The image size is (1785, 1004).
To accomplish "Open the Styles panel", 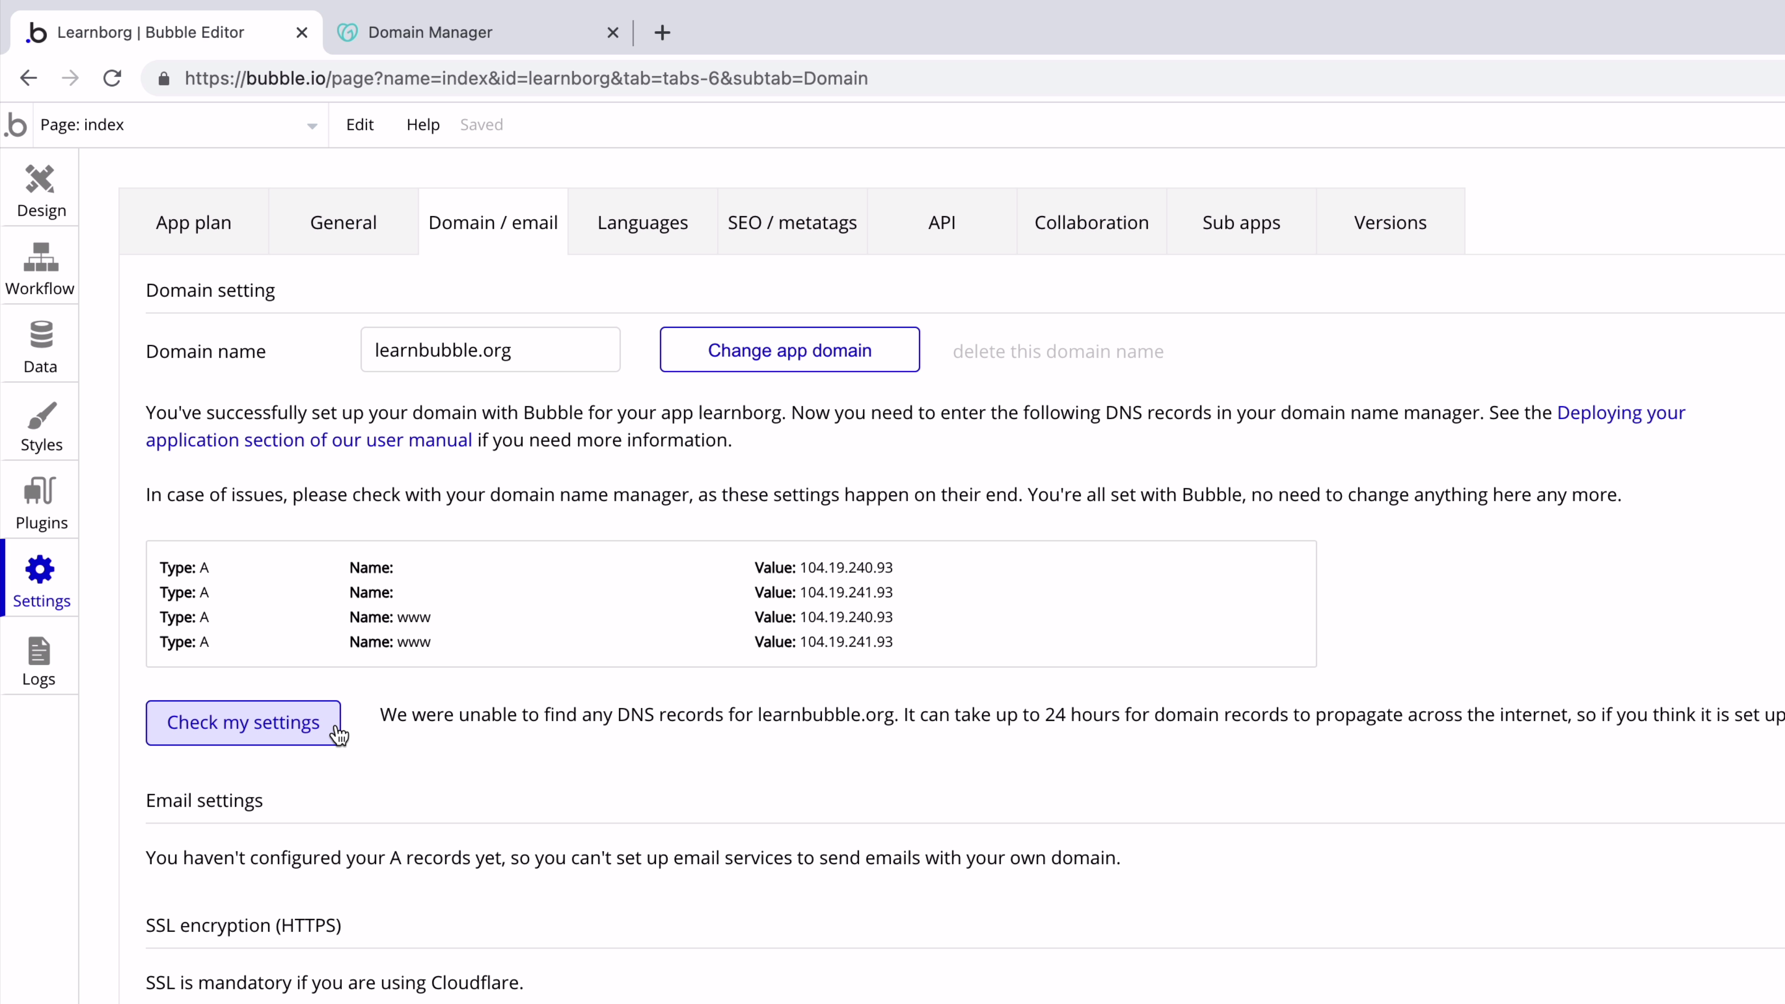I will (40, 425).
